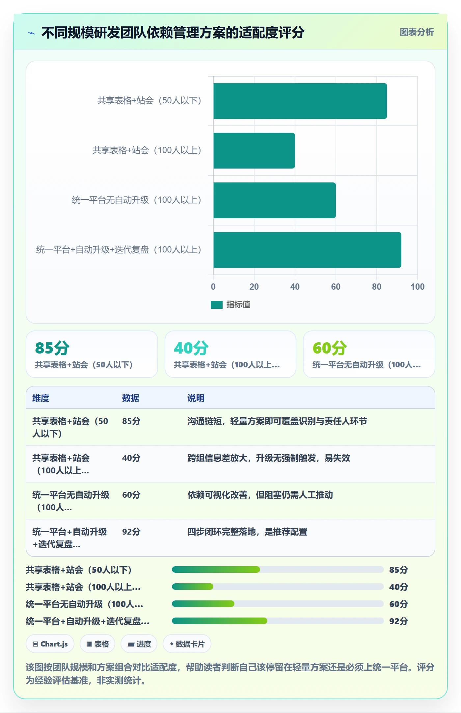Click the progress bar showing 60分
This screenshot has width=461, height=713.
tap(278, 604)
